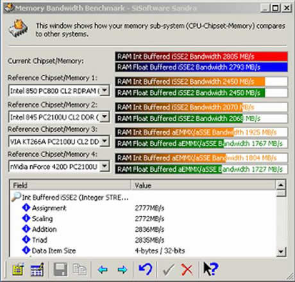
Task: Click the blue info icon beside Assignment
Action: 26,208
